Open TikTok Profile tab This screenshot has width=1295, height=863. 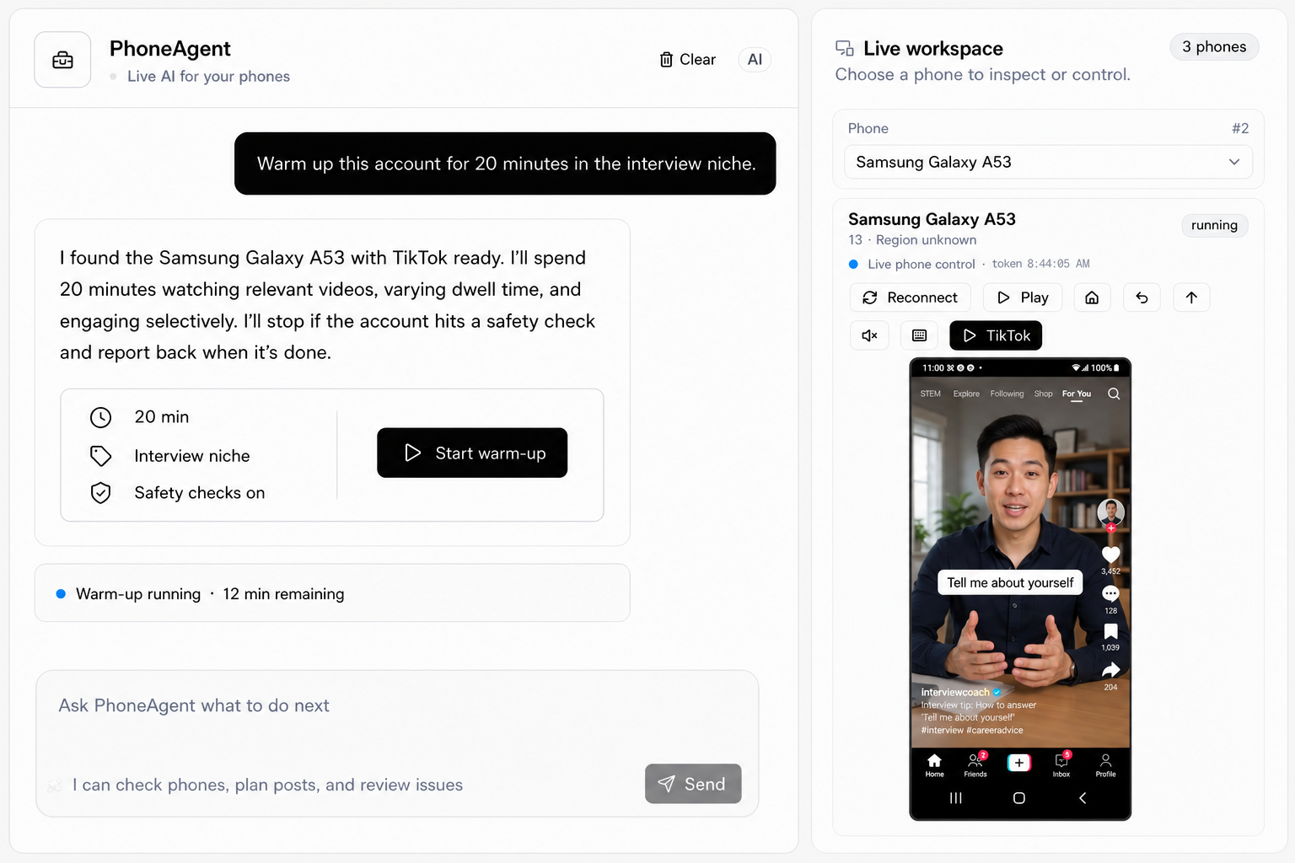[x=1105, y=765]
